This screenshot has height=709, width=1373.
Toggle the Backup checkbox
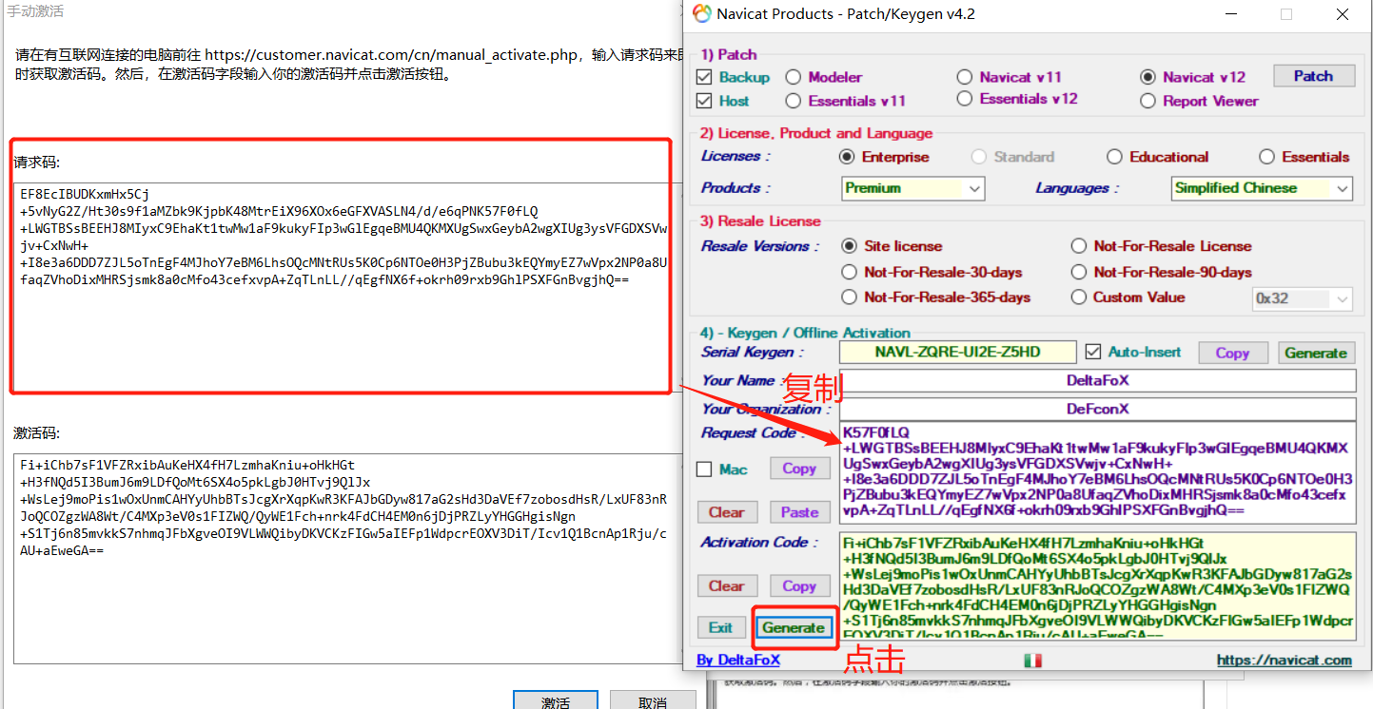tap(704, 77)
